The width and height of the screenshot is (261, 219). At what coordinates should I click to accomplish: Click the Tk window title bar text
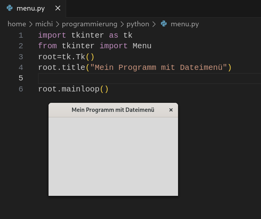click(113, 110)
